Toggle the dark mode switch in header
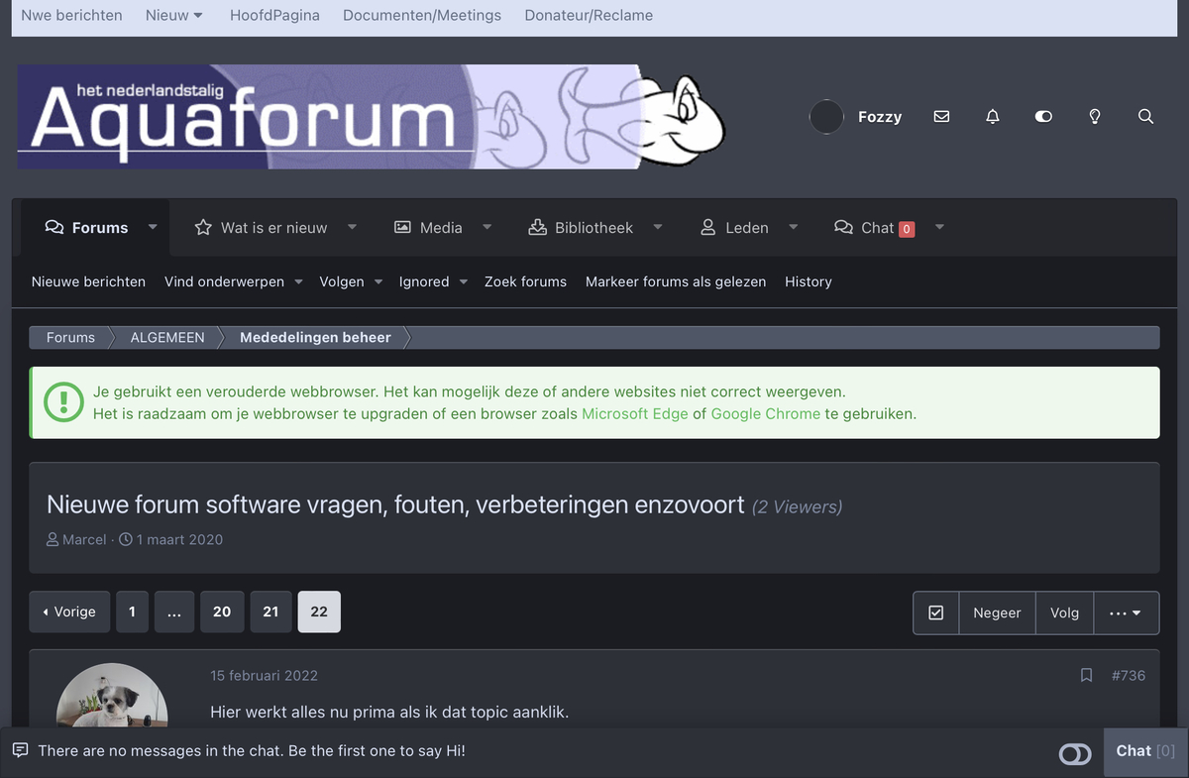 click(x=1043, y=117)
